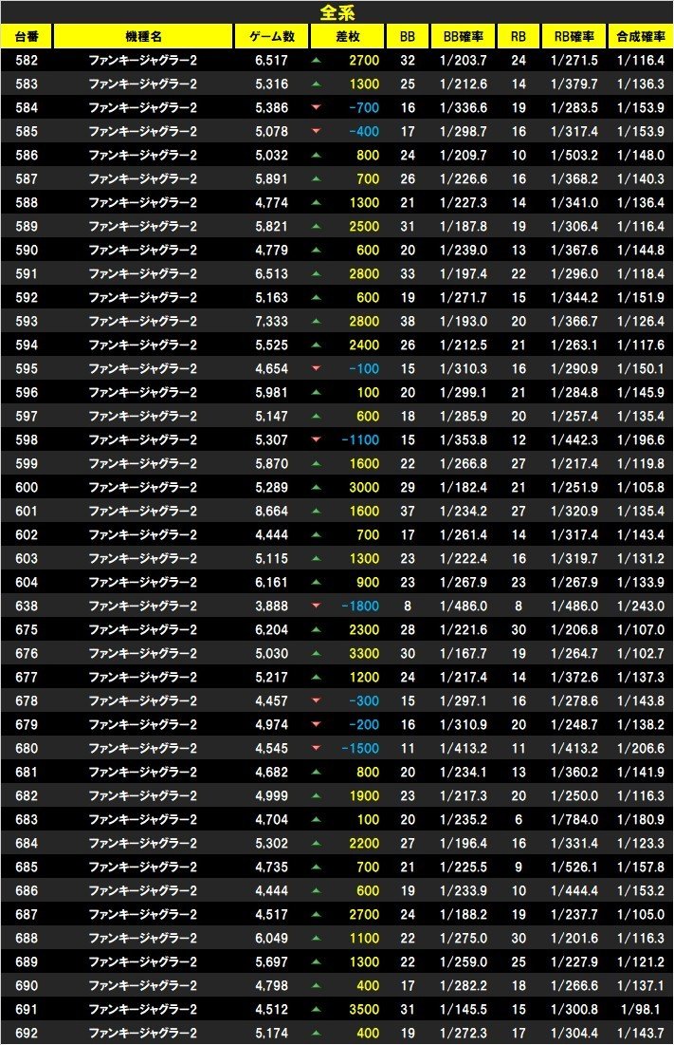Click BB probability 1/145.5
This screenshot has width=674, height=1045.
pyautogui.click(x=464, y=1009)
